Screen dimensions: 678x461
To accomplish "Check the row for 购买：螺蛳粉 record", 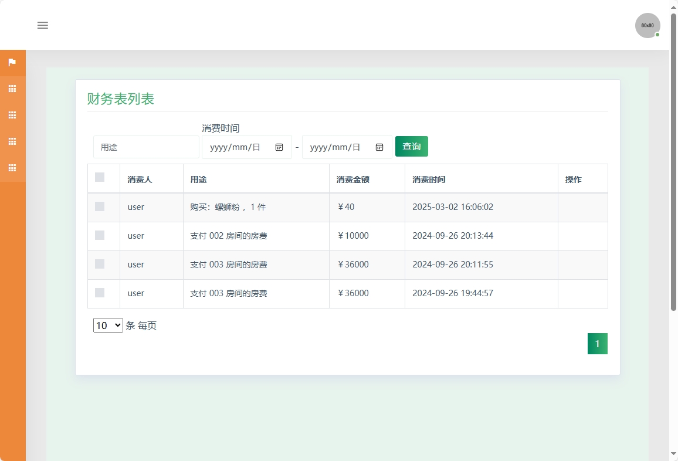I will [99, 206].
